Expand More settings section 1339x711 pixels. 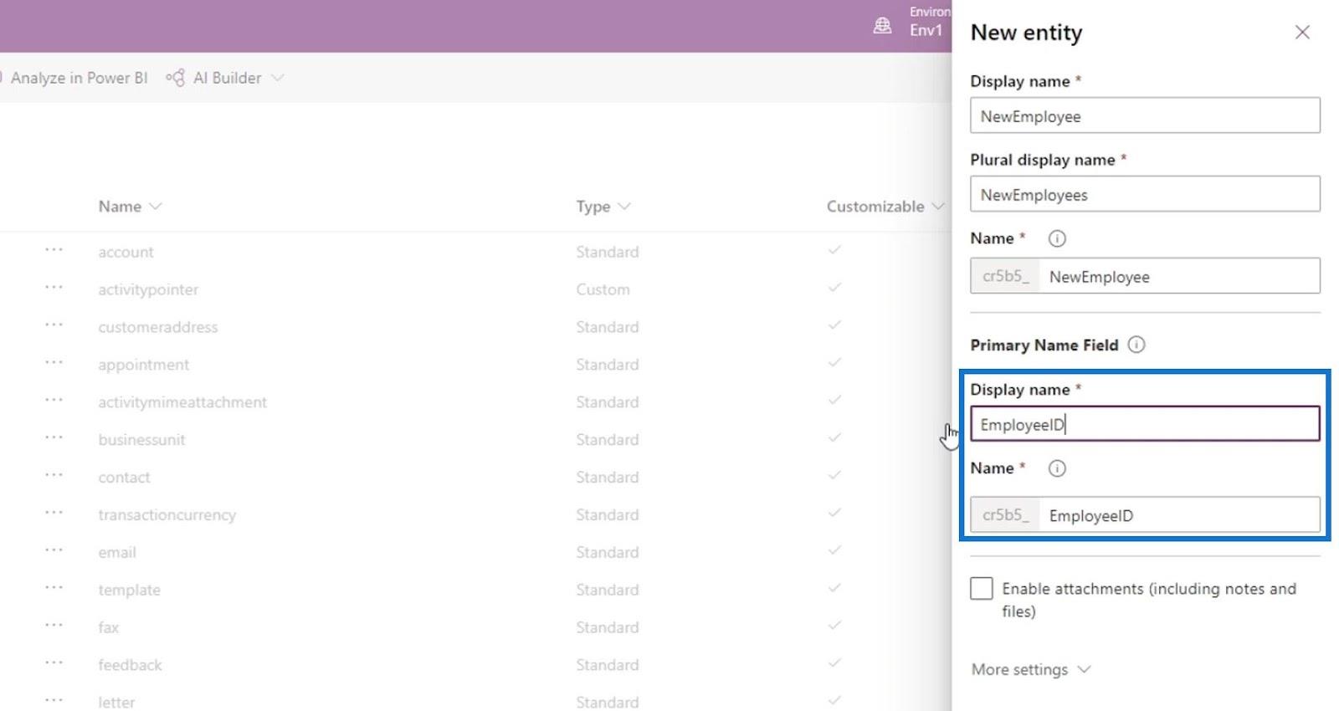point(1031,669)
